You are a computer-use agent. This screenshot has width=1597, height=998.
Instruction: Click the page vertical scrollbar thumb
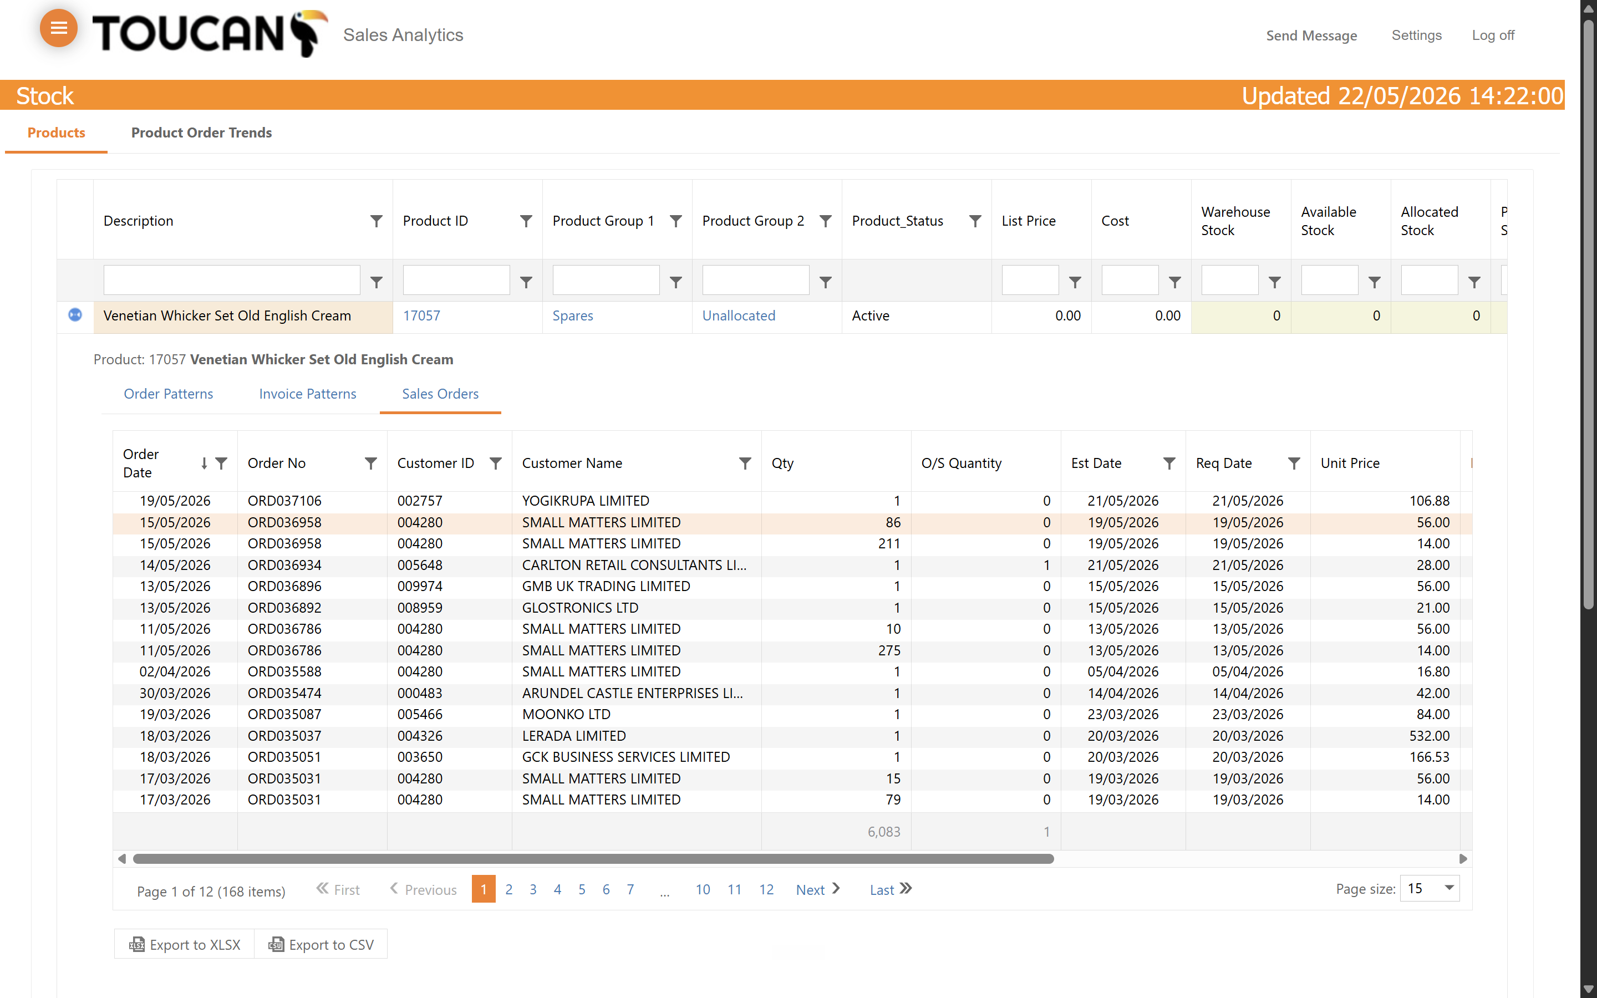click(x=1589, y=313)
